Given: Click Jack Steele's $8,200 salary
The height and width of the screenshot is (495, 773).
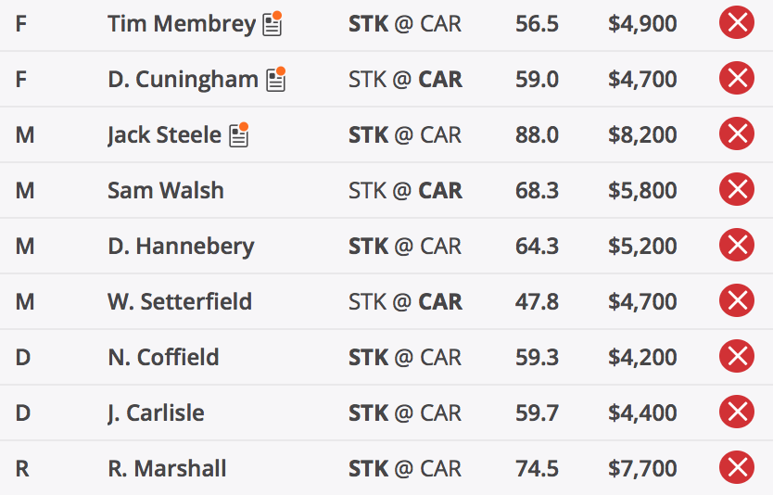Looking at the screenshot, I should point(642,134).
